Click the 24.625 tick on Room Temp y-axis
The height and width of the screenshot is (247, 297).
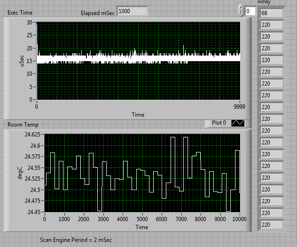click(x=32, y=135)
